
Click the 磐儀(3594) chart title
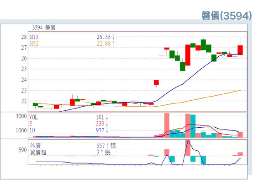coord(226,16)
